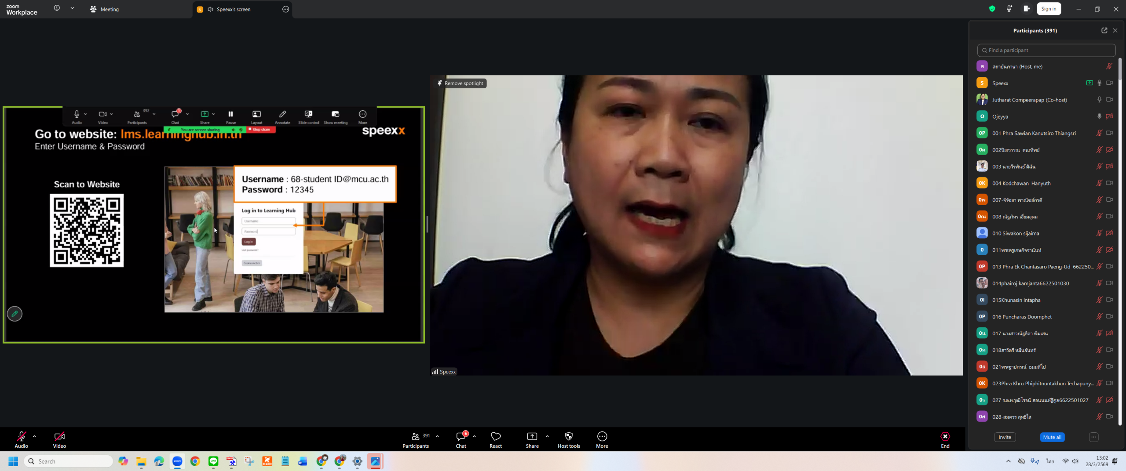Open Host tools shield icon
The width and height of the screenshot is (1126, 471).
click(568, 439)
